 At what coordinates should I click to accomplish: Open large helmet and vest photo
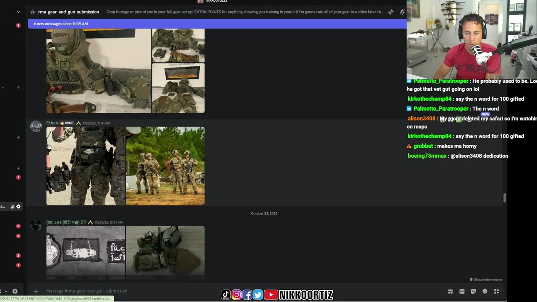point(99,70)
